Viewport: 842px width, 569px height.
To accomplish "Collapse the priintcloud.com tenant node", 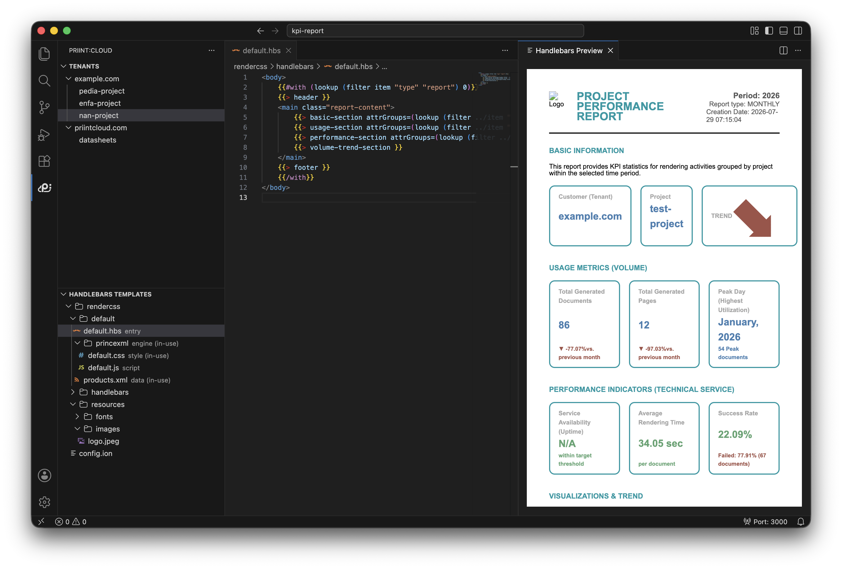I will pyautogui.click(x=68, y=128).
